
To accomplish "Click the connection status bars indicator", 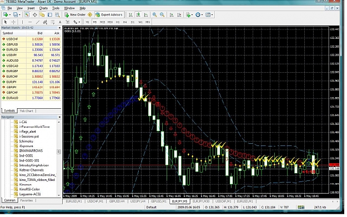I will [x=301, y=207].
